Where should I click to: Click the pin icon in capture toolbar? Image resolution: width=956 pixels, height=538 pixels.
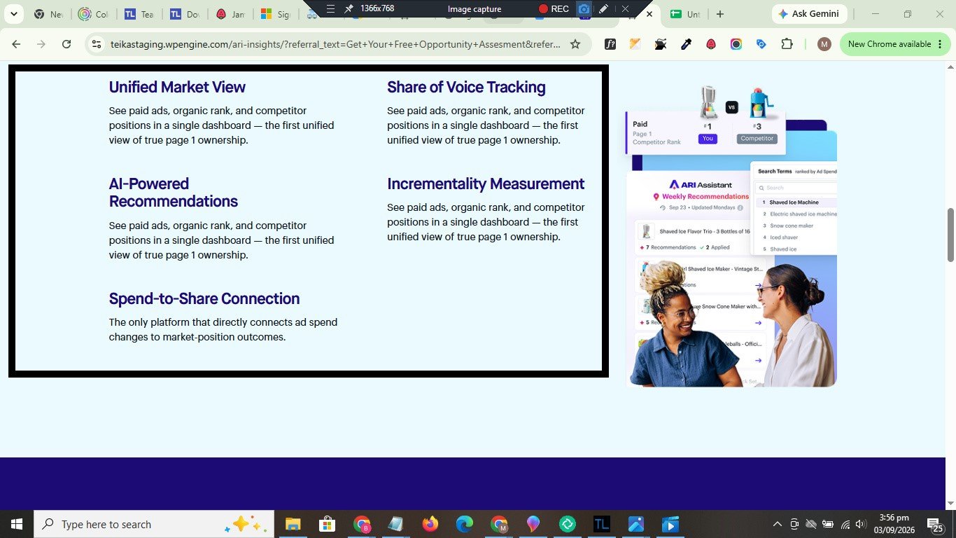pyautogui.click(x=349, y=9)
